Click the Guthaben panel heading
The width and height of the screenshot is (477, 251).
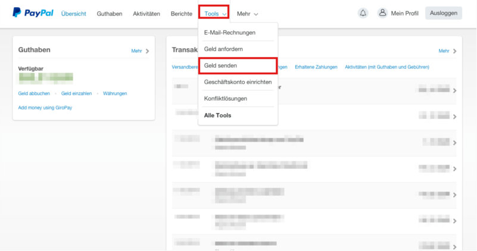(35, 50)
